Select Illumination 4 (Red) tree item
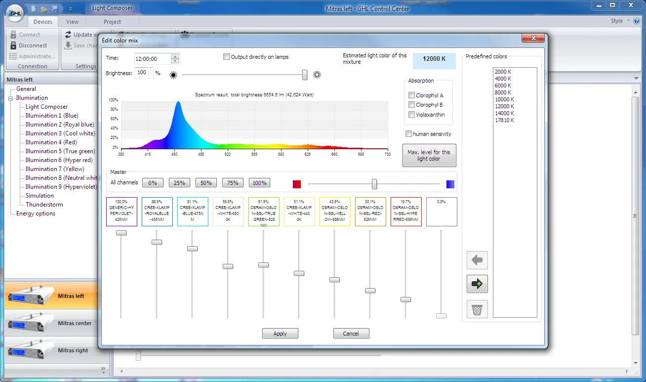The height and width of the screenshot is (382, 646). click(51, 142)
